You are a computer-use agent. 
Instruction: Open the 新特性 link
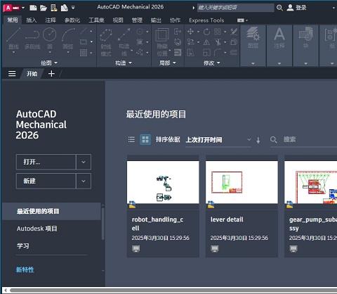25,269
